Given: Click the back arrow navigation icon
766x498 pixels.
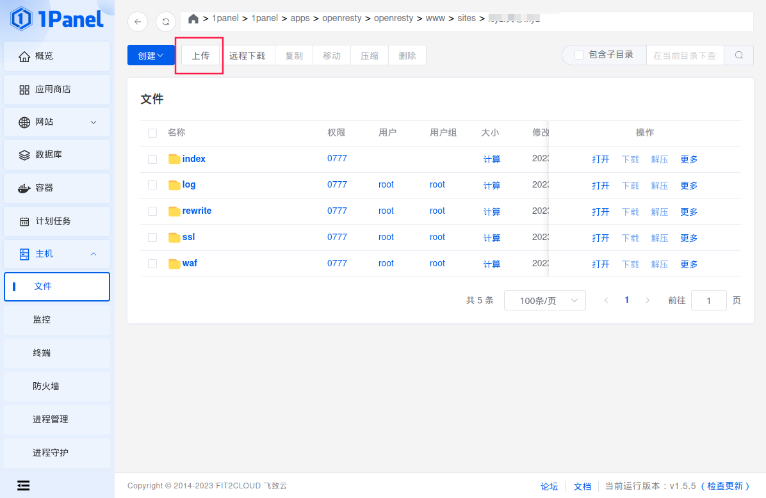Looking at the screenshot, I should click(138, 22).
